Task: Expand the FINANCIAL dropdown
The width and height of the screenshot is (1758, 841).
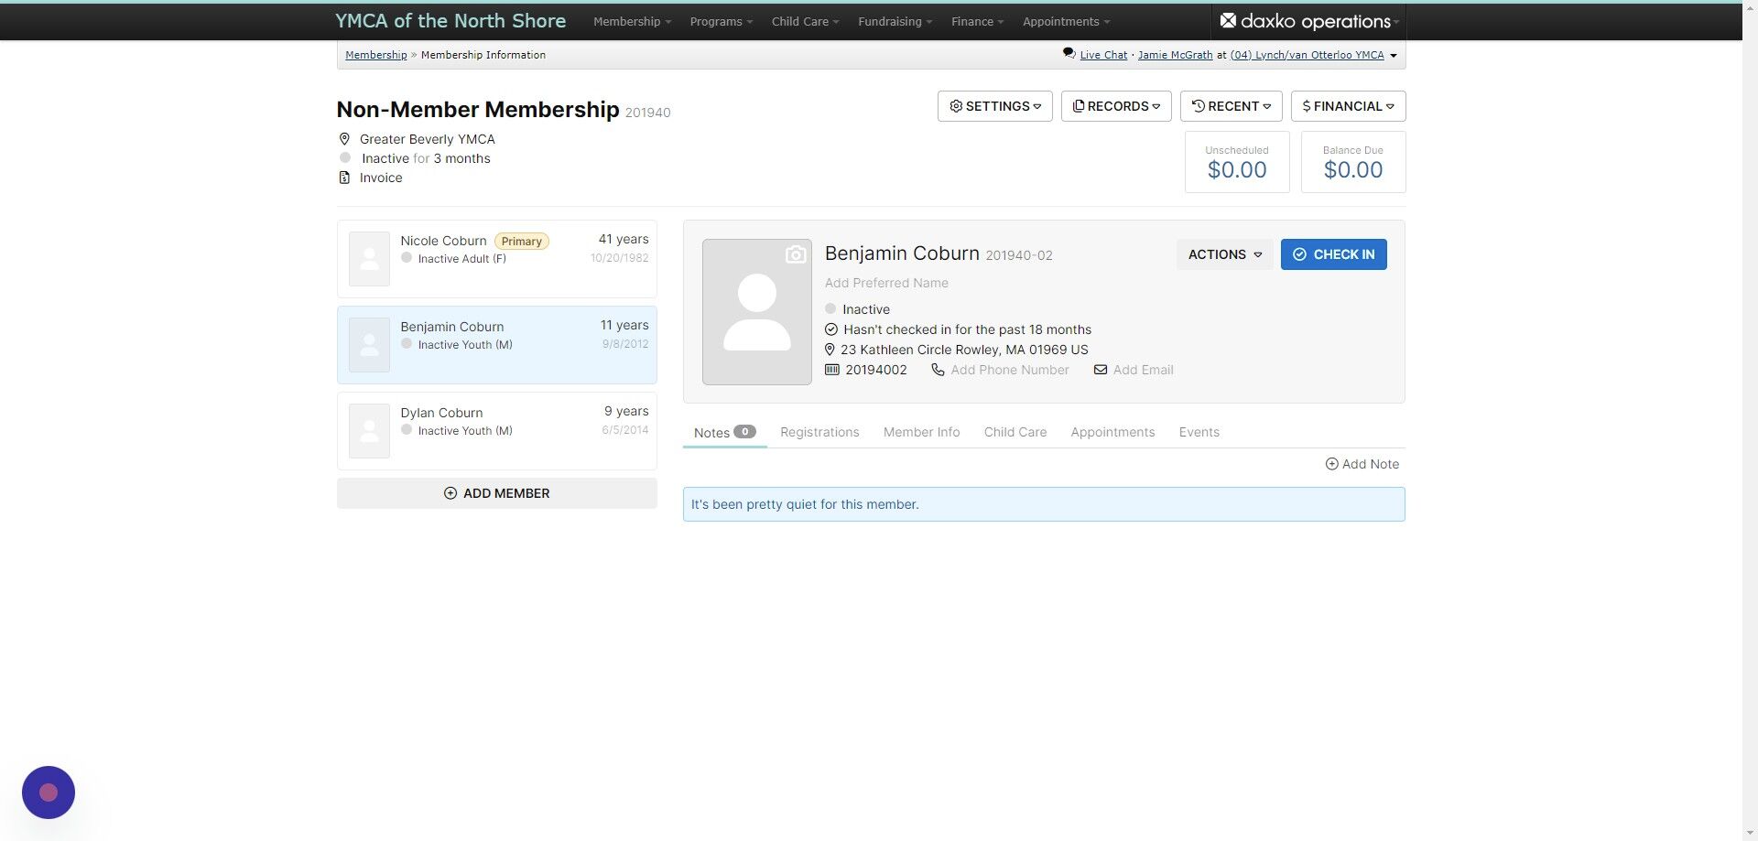Action: click(x=1348, y=106)
